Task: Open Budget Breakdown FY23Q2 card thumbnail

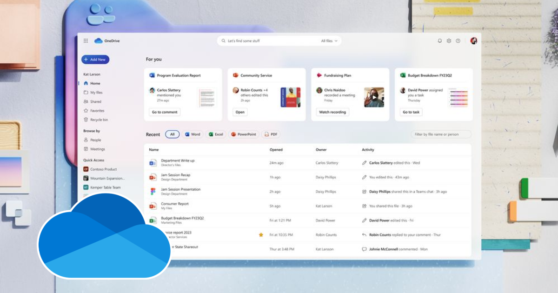Action: pyautogui.click(x=458, y=98)
